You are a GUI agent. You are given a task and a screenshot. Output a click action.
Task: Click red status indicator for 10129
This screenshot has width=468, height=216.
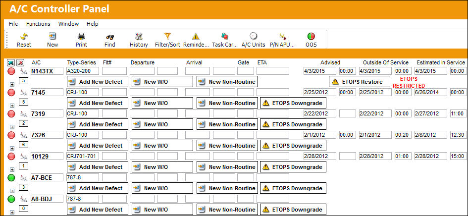[x=11, y=156]
